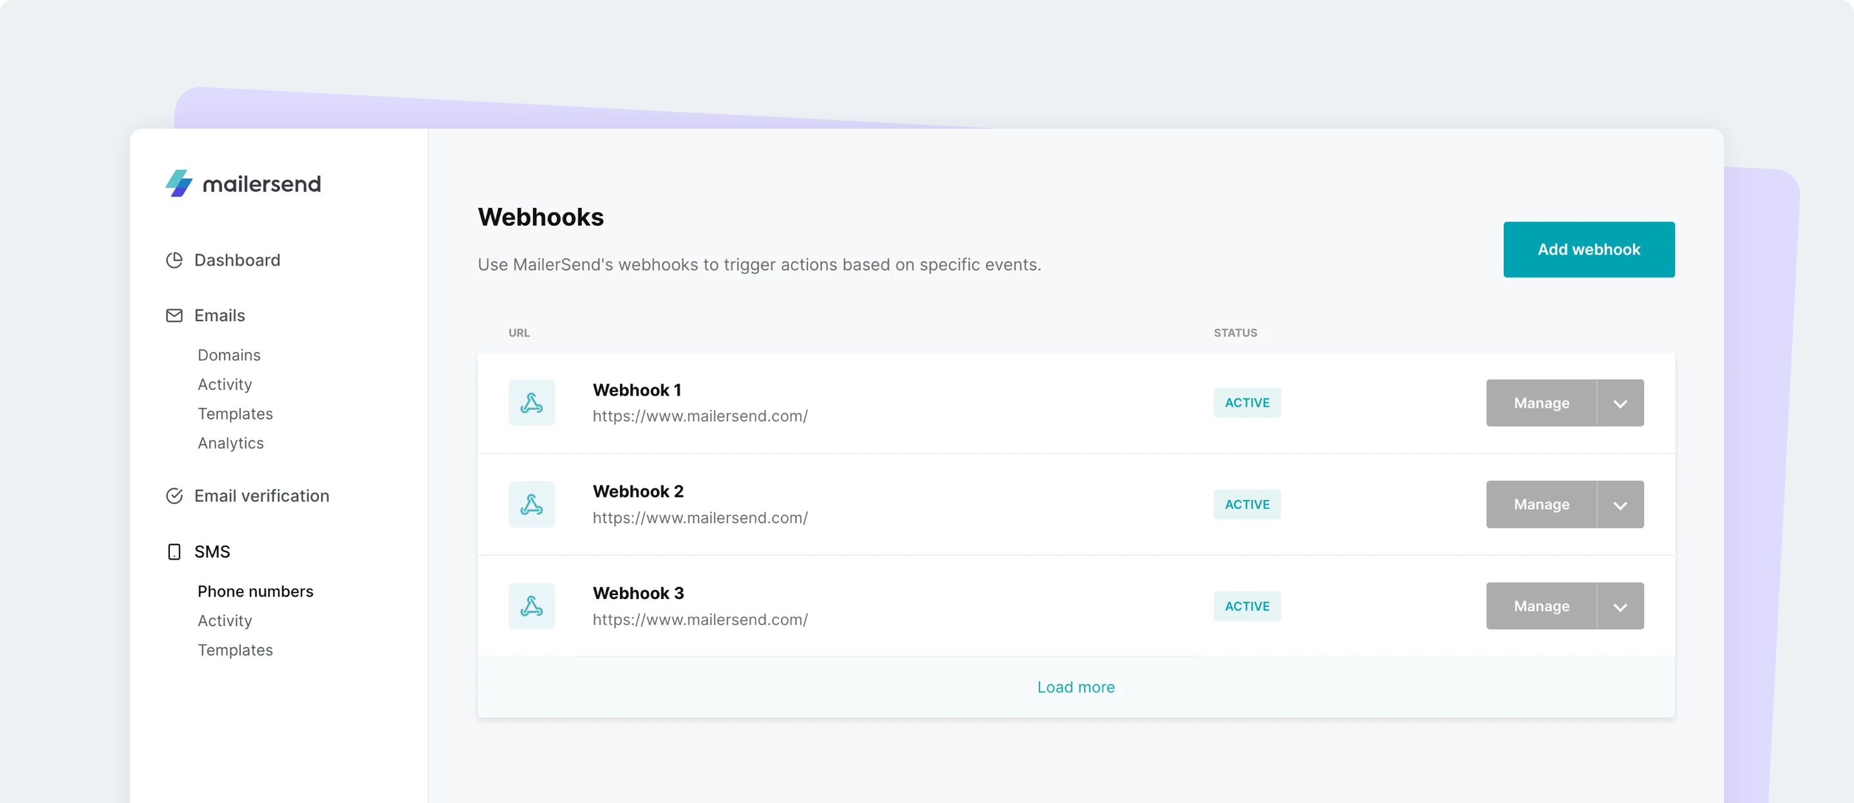
Task: Click the Emails envelope icon
Action: (x=174, y=315)
